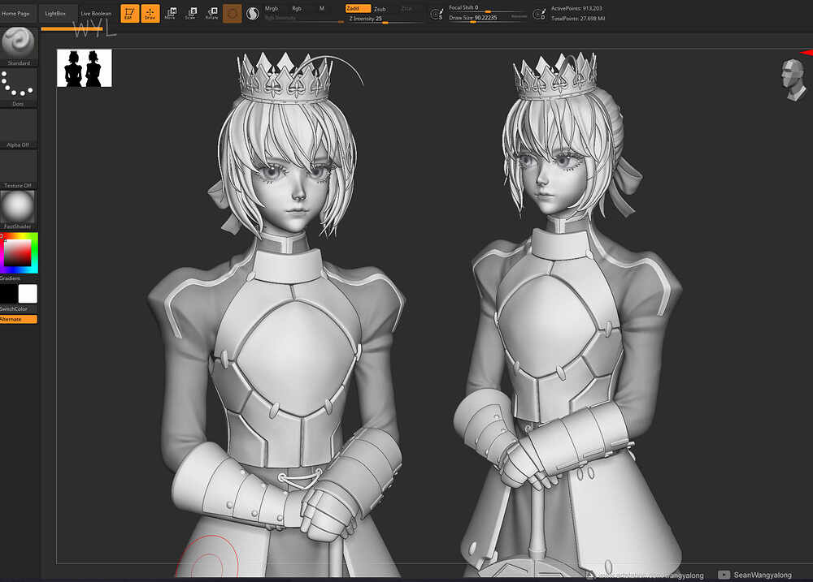Screen dimensions: 813x582
Task: Adjust the Z Intensity slider
Action: [x=385, y=19]
